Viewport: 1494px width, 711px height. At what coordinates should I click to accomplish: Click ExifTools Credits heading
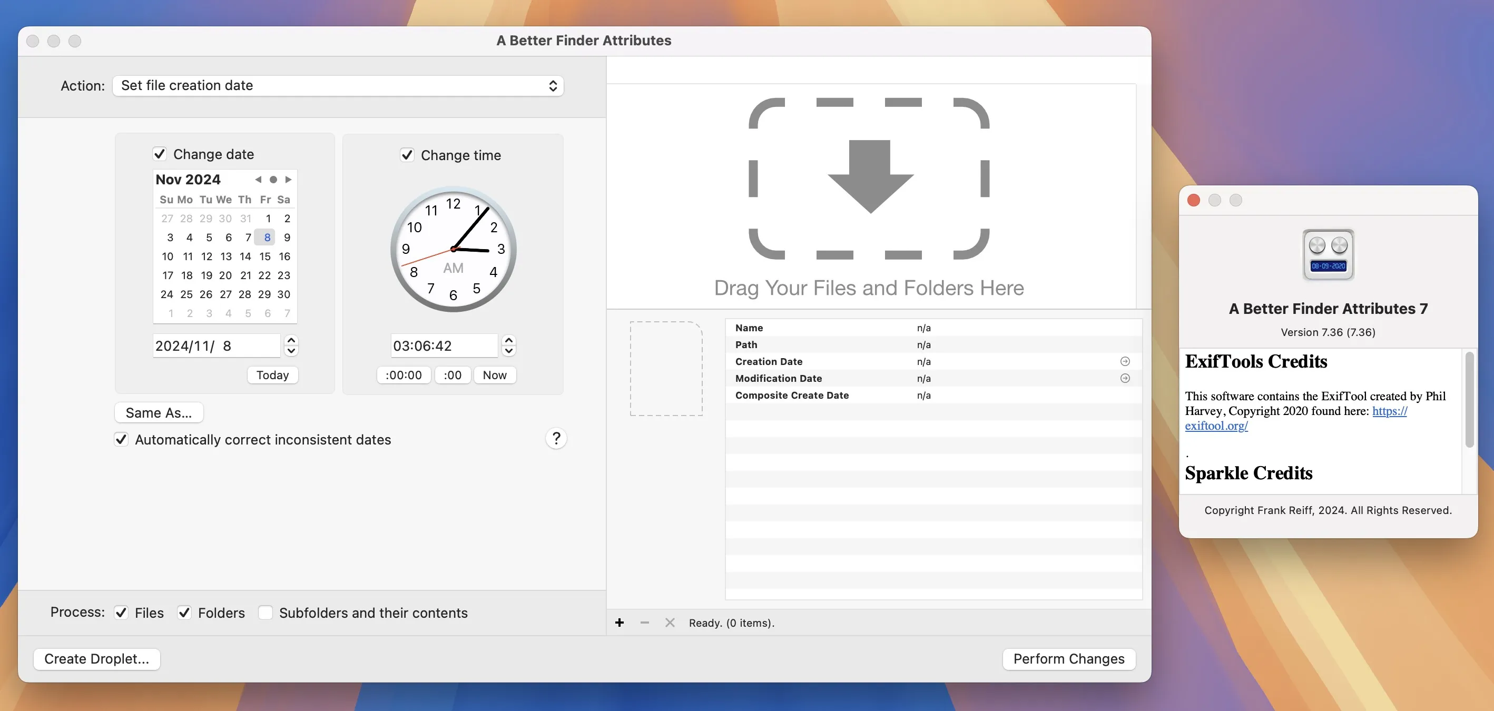click(1256, 361)
